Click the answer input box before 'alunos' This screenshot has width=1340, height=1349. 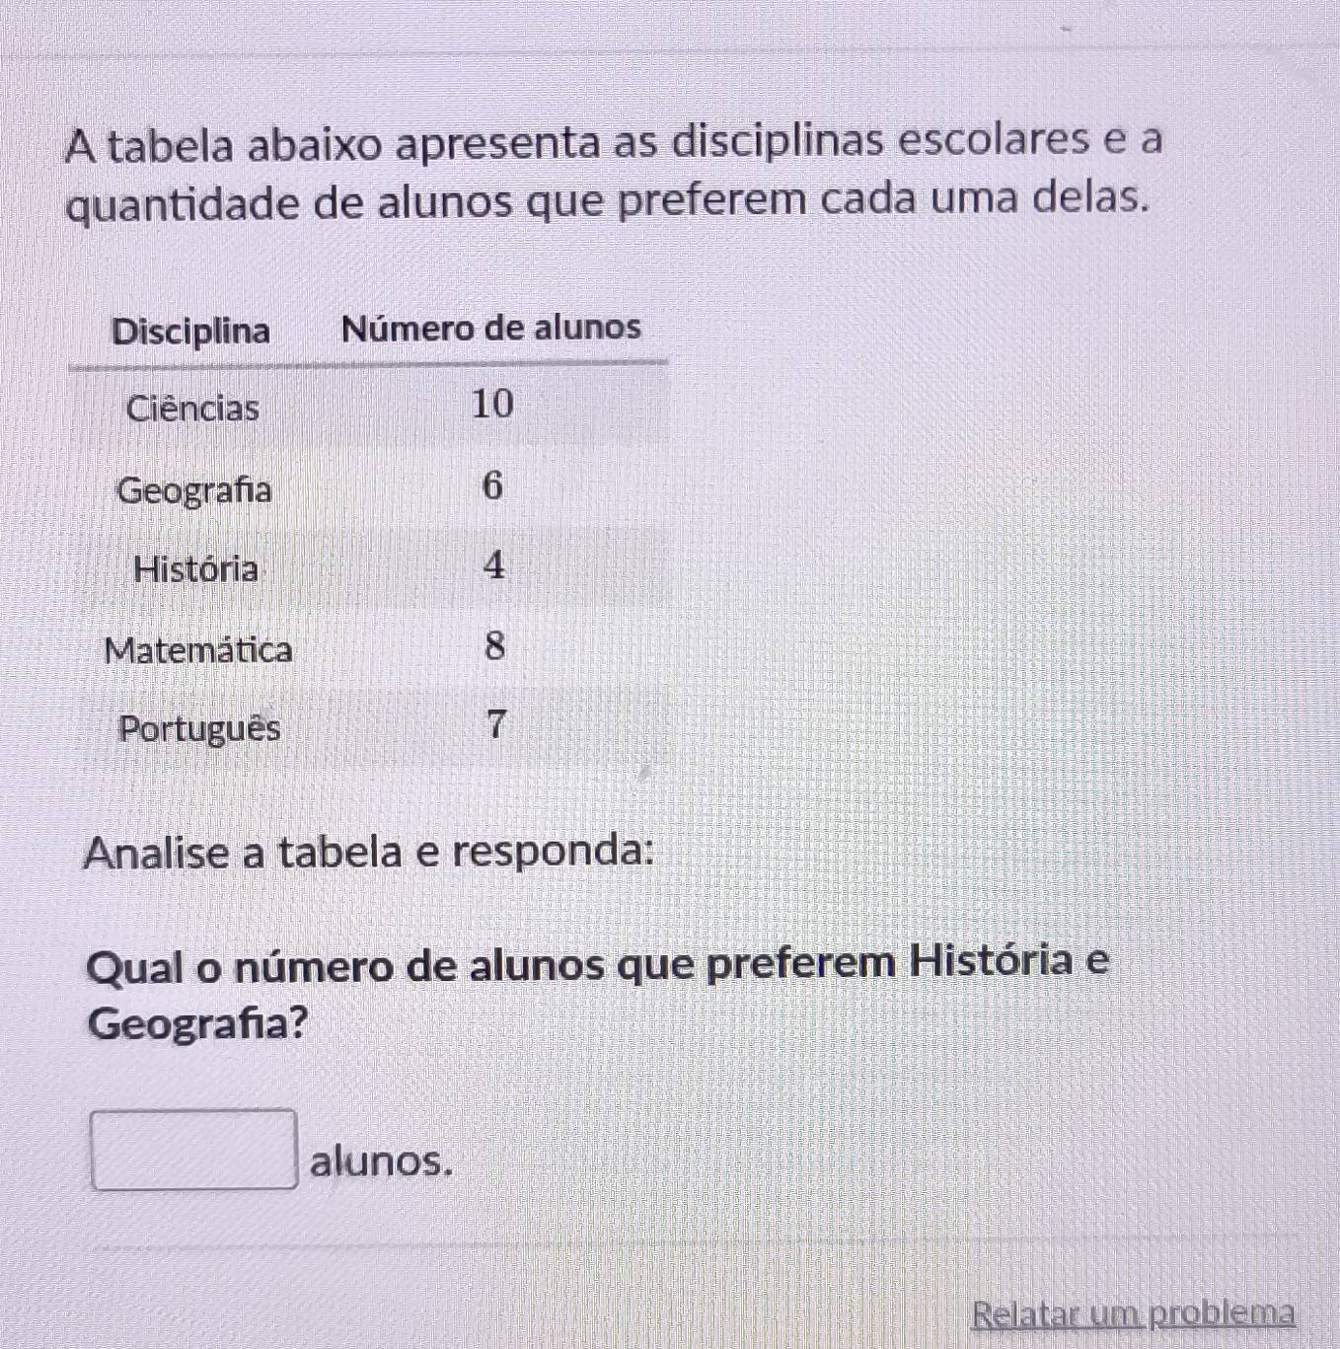tap(194, 1150)
